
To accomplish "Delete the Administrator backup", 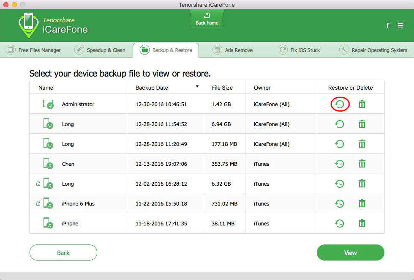I will 362,104.
